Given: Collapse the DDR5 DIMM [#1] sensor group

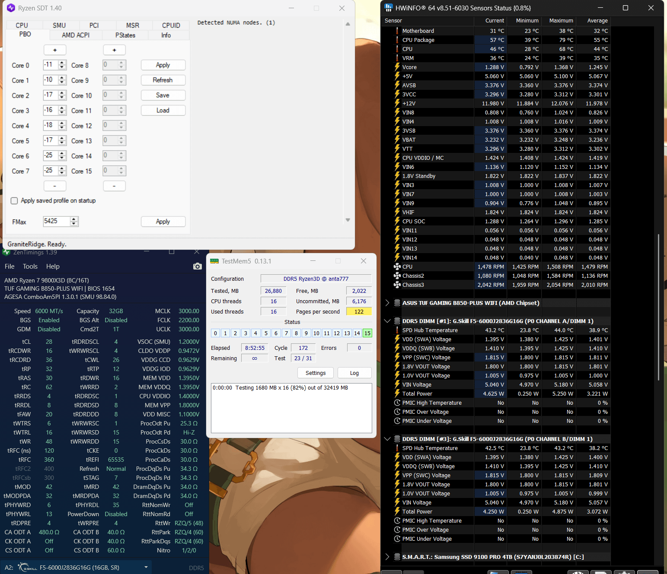Looking at the screenshot, I should coord(387,321).
